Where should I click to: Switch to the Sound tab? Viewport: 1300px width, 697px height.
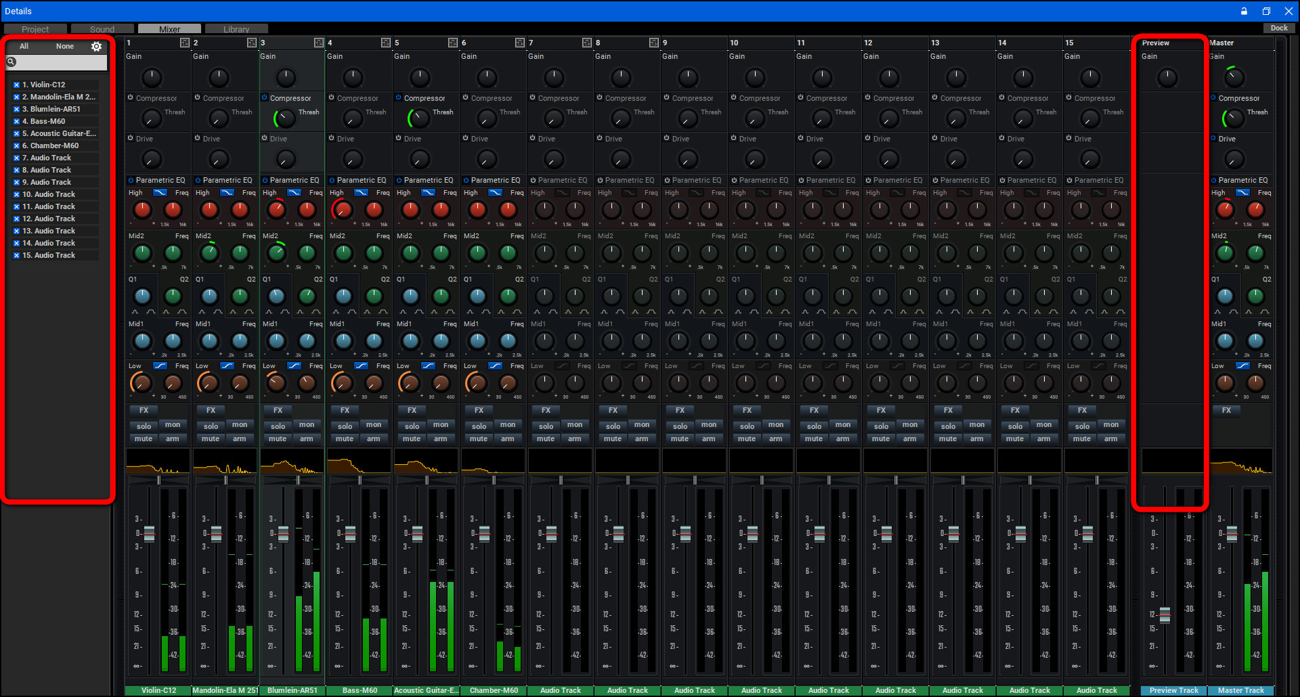[102, 29]
